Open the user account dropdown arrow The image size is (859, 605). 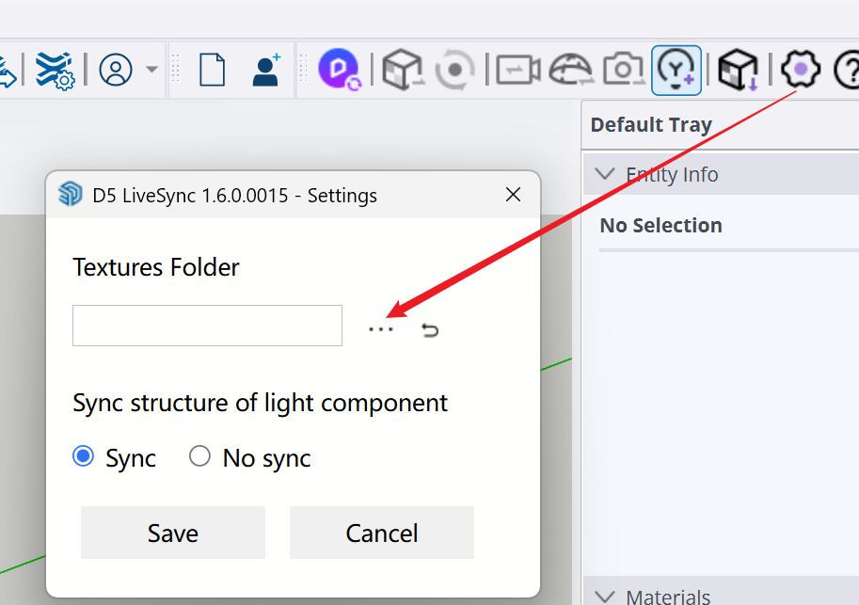pos(151,70)
